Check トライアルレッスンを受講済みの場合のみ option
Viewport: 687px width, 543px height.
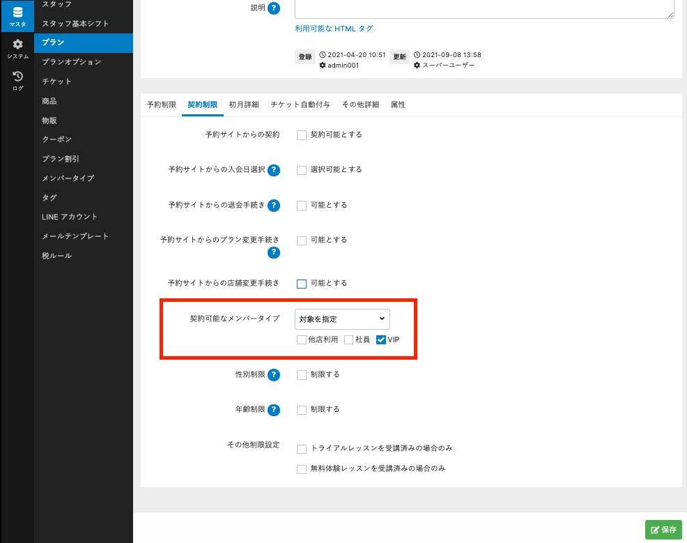pos(302,449)
